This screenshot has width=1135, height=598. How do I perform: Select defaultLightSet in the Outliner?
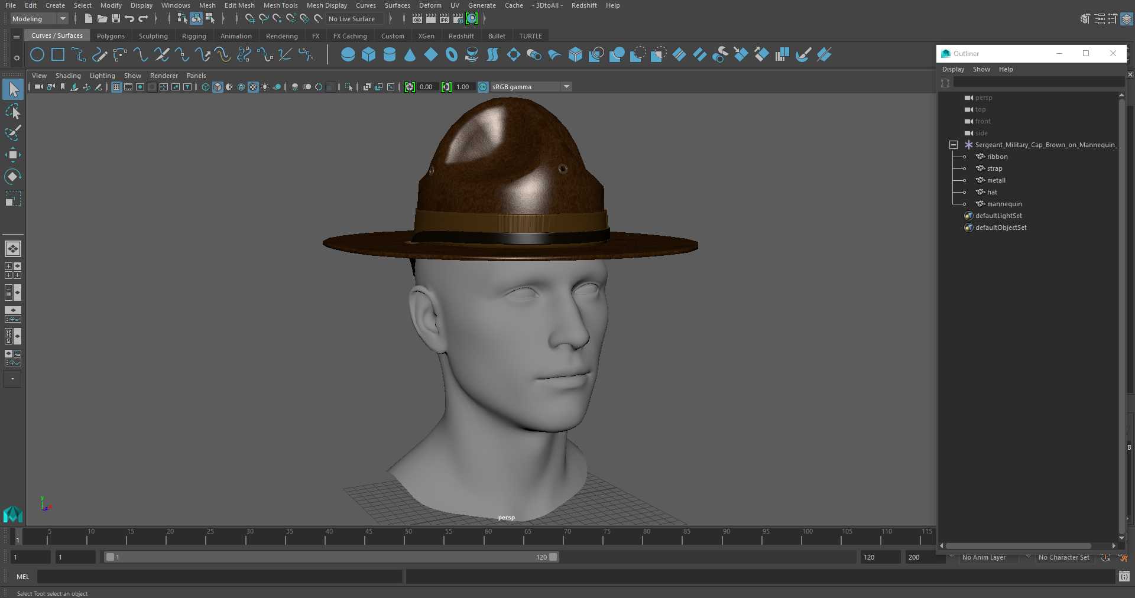(x=998, y=216)
